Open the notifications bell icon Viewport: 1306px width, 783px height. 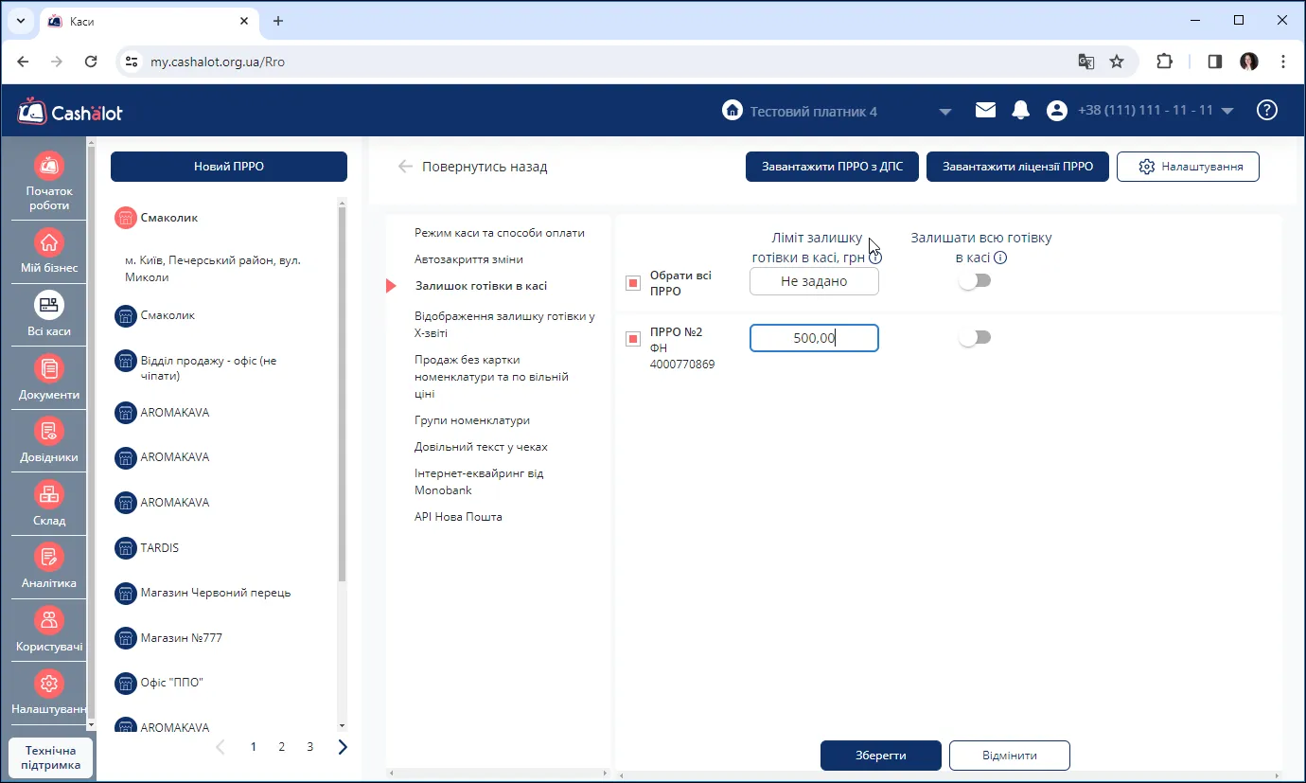pos(1020,111)
